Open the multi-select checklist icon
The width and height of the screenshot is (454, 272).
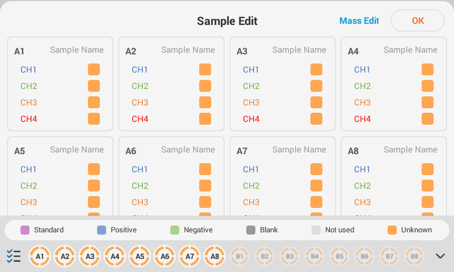point(14,256)
